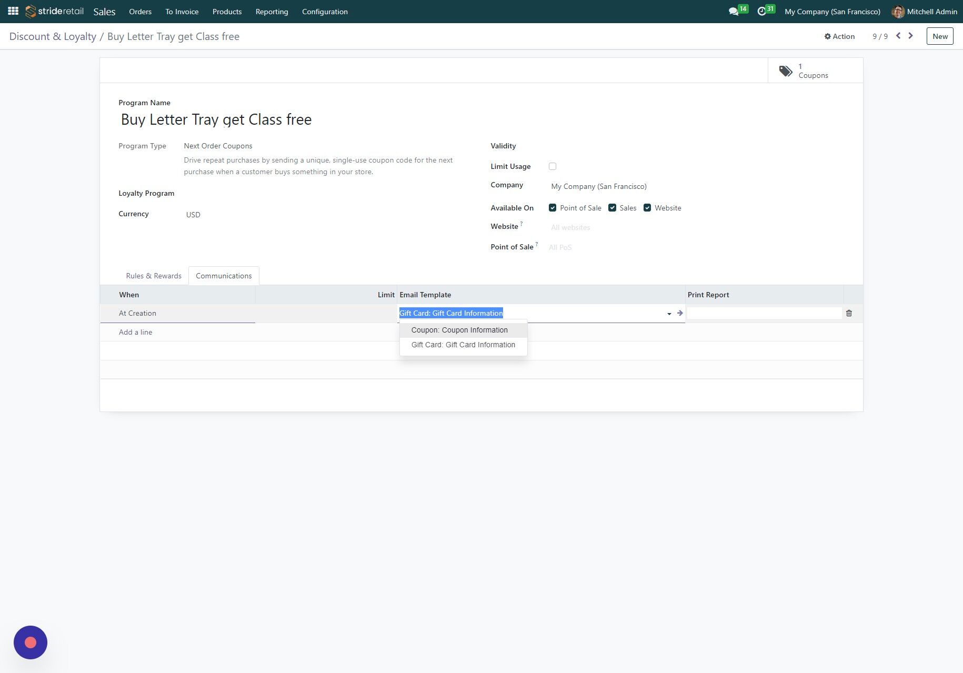
Task: Open the Configuration menu
Action: pyautogui.click(x=325, y=12)
